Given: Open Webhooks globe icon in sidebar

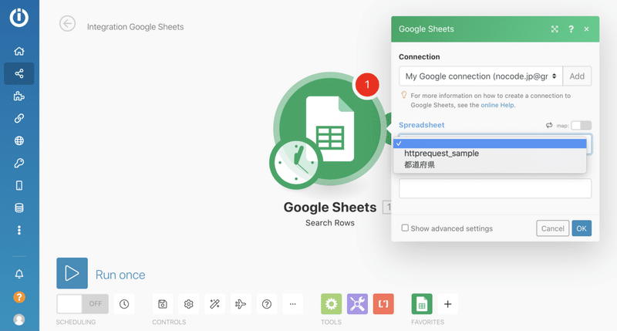Looking at the screenshot, I should (x=19, y=140).
